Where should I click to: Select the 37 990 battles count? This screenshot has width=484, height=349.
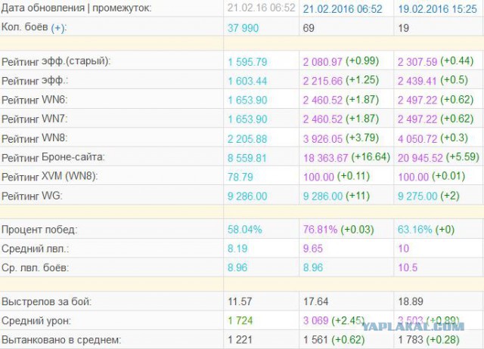point(243,28)
